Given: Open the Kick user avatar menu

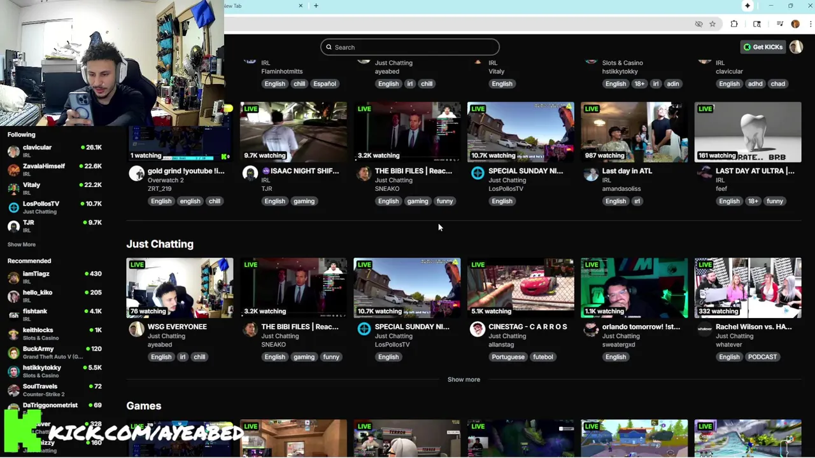Looking at the screenshot, I should point(796,47).
